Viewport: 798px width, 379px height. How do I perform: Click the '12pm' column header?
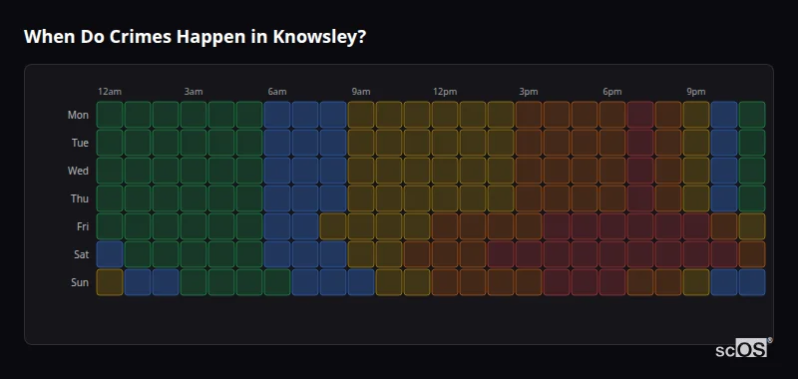point(445,92)
